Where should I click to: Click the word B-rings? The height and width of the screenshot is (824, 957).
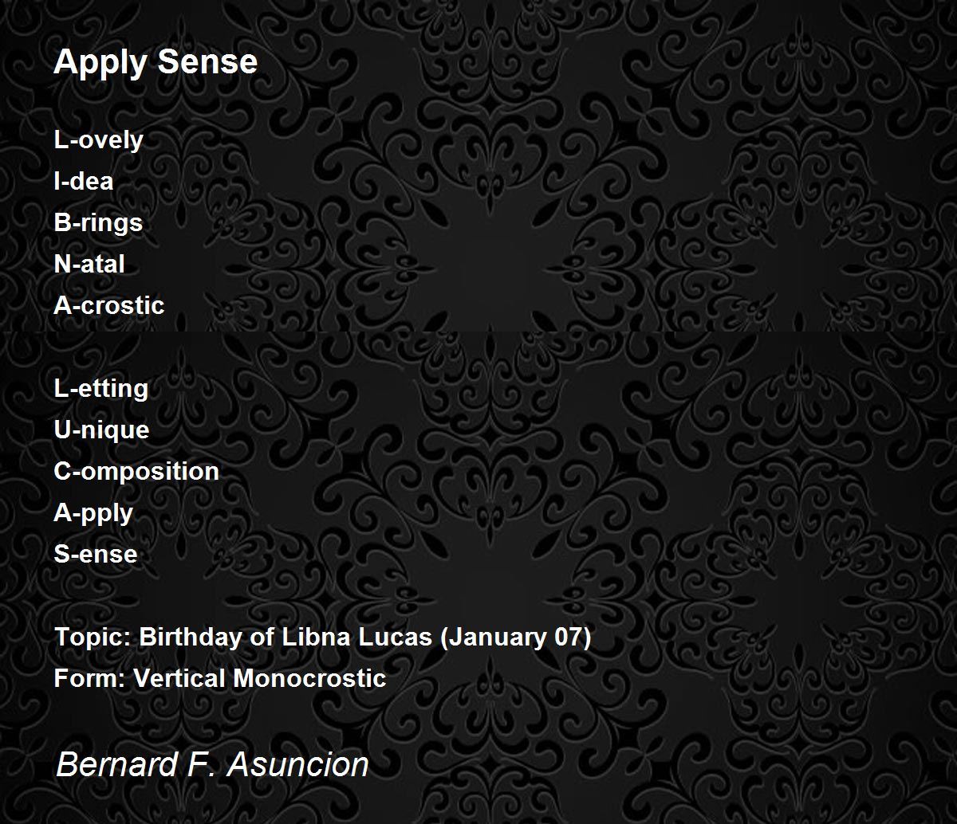(x=98, y=223)
